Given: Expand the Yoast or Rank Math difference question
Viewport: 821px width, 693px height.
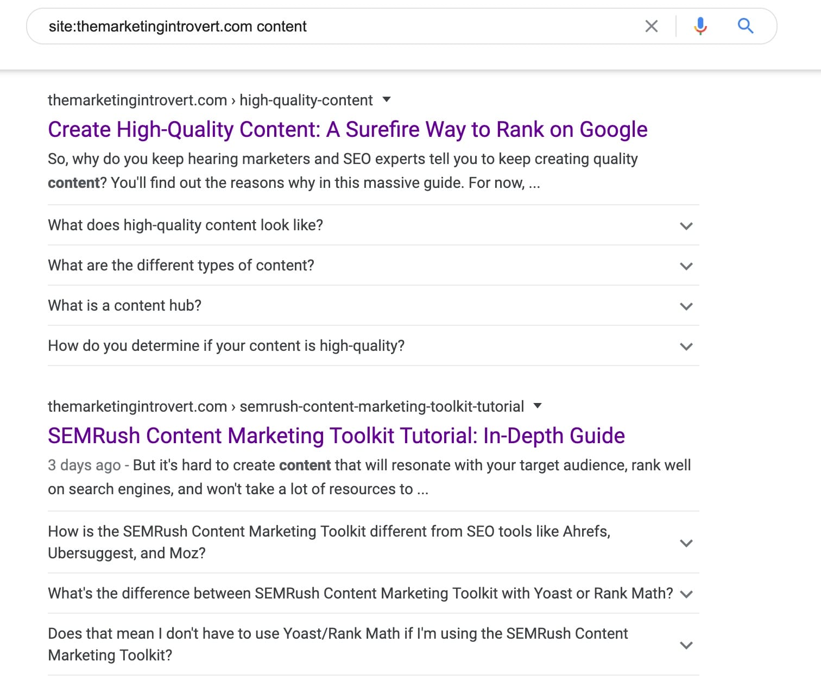Looking at the screenshot, I should 688,594.
